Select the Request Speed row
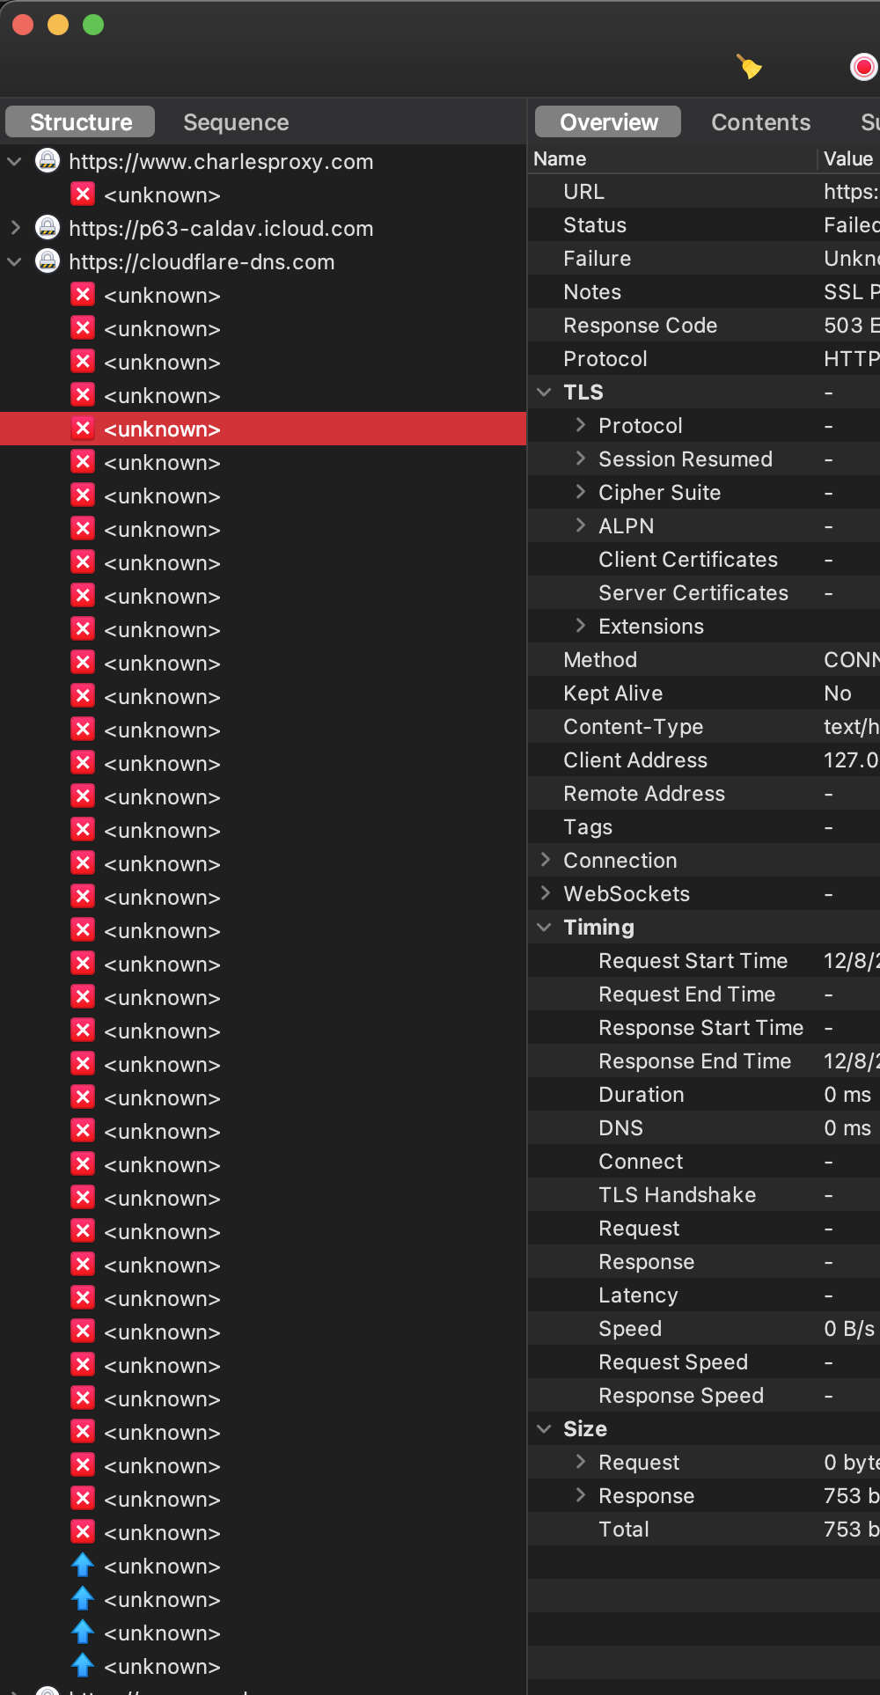The width and height of the screenshot is (880, 1695). (704, 1361)
